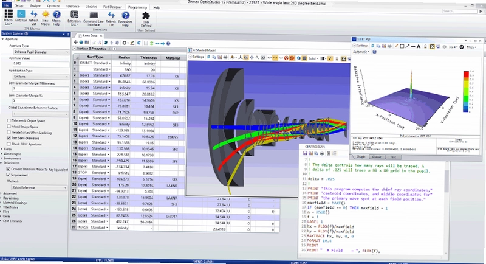Open the Automatic dropdown in FFT PSF
This screenshot has height=264, width=486.
pos(361,52)
